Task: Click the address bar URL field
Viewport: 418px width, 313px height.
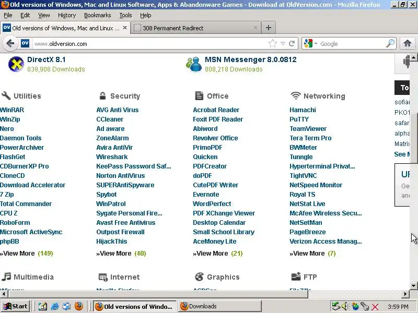Action: coord(149,44)
